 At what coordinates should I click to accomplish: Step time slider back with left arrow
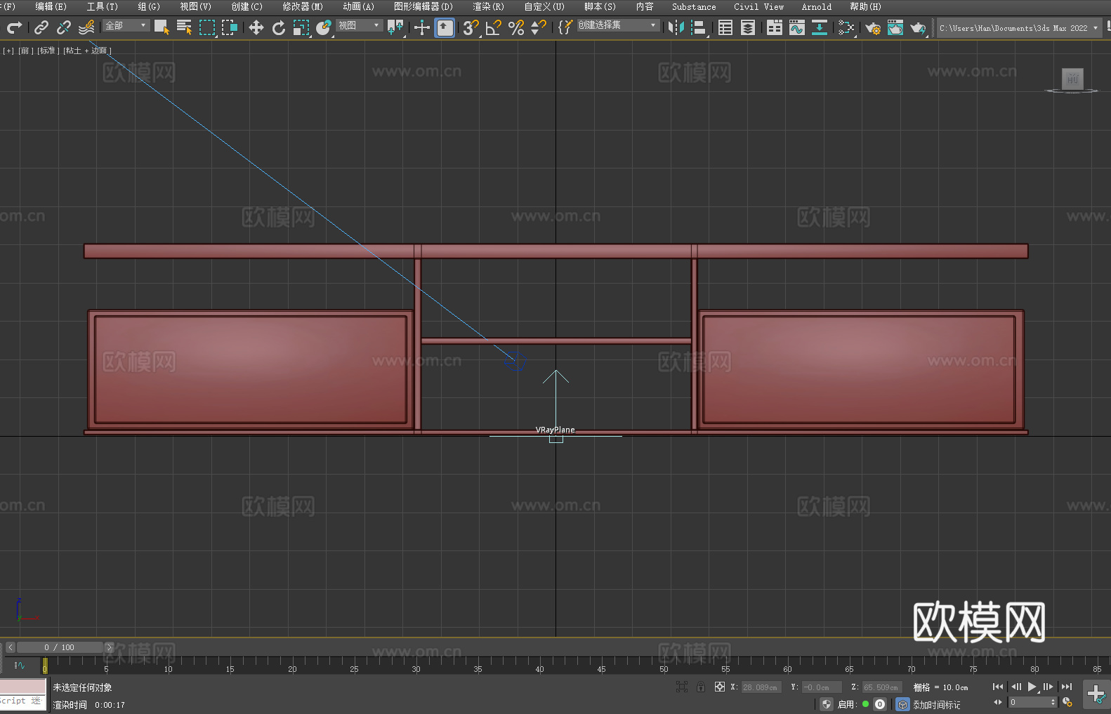[x=10, y=647]
